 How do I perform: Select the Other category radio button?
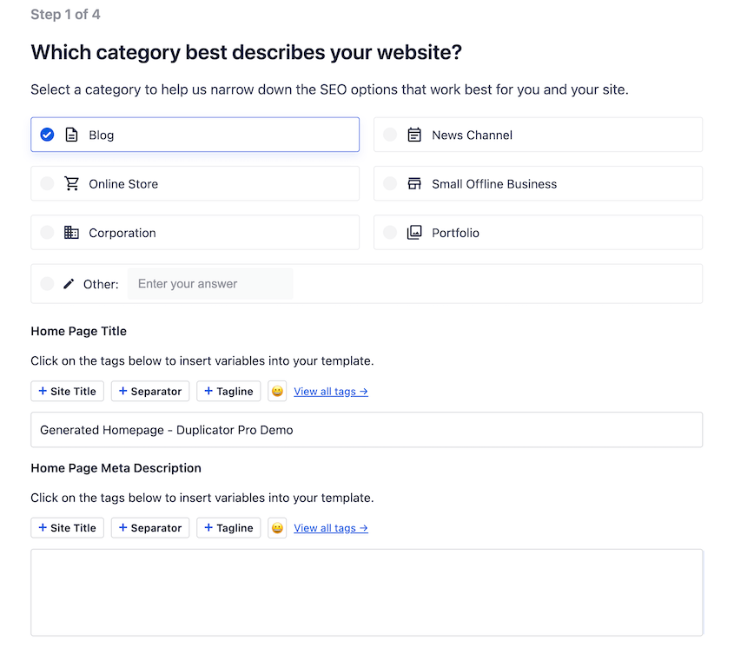point(47,284)
